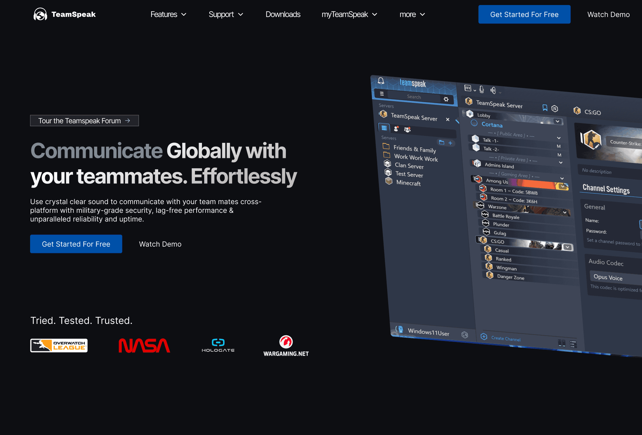The image size is (642, 435).
Task: Click the notification bell icon
Action: pyautogui.click(x=381, y=81)
